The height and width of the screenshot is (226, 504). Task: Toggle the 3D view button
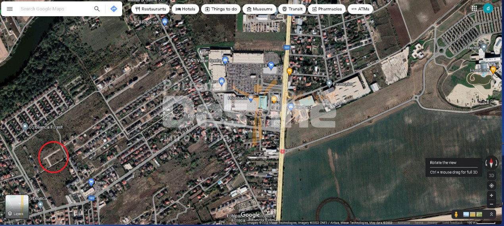[491, 175]
